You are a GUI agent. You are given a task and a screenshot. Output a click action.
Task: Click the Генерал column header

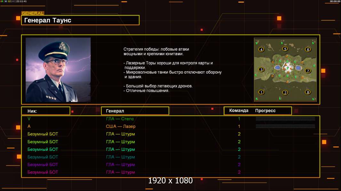coord(135,111)
